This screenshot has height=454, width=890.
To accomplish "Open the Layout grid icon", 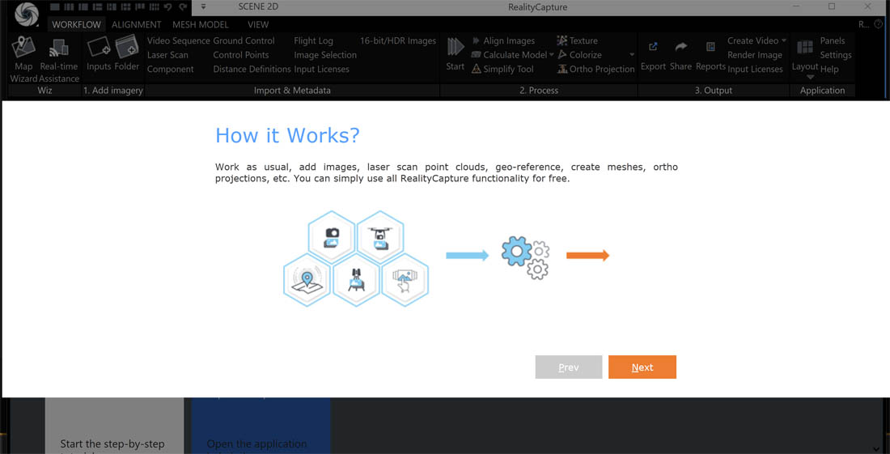I will (x=804, y=47).
